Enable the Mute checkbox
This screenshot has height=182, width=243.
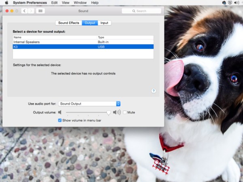click(125, 112)
